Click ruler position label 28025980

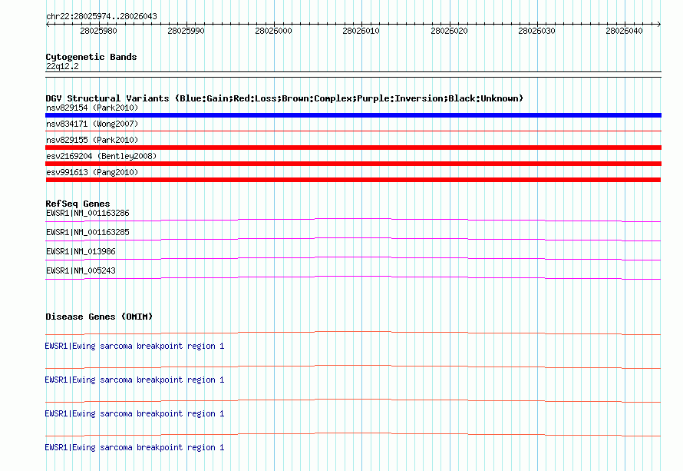[98, 31]
